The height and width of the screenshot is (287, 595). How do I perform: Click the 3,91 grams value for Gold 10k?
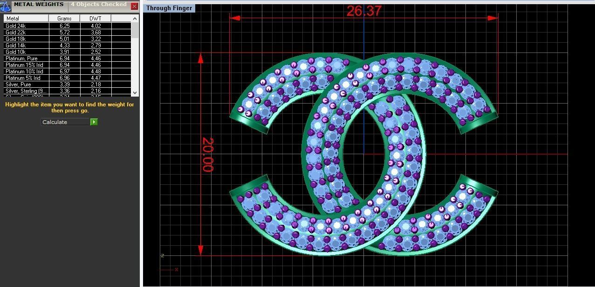coord(64,52)
